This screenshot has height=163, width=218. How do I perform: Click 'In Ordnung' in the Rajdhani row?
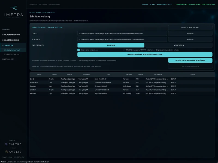coord(127,93)
